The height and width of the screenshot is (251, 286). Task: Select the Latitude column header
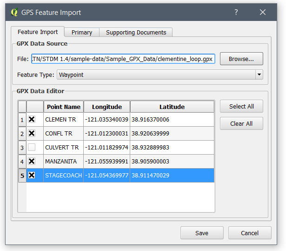tap(172, 107)
